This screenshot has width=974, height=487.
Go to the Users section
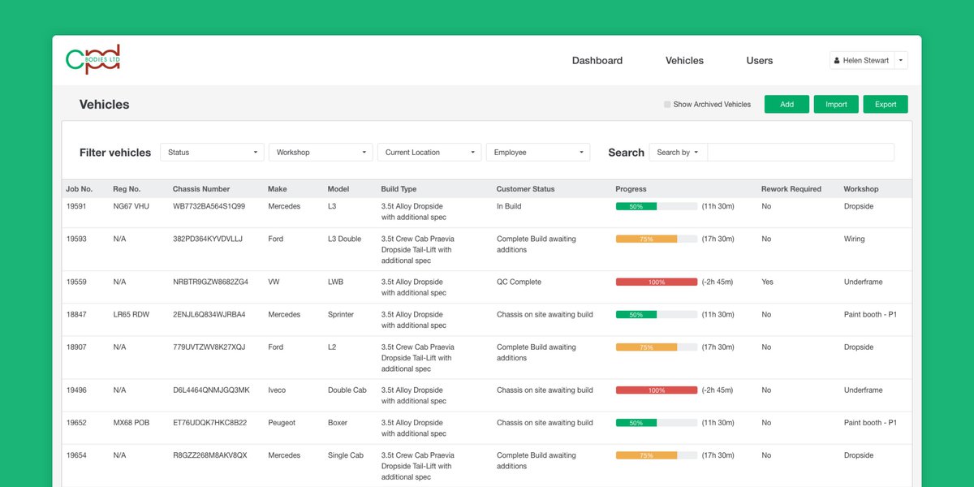[759, 60]
